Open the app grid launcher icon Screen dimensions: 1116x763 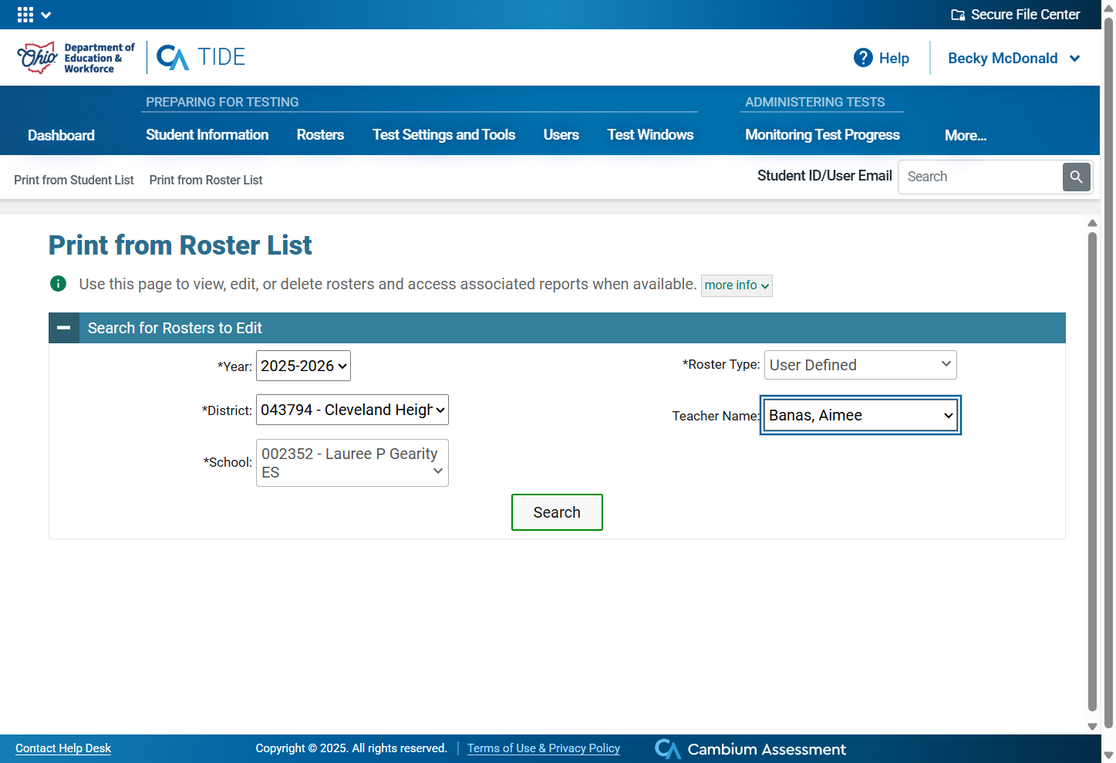(x=25, y=15)
